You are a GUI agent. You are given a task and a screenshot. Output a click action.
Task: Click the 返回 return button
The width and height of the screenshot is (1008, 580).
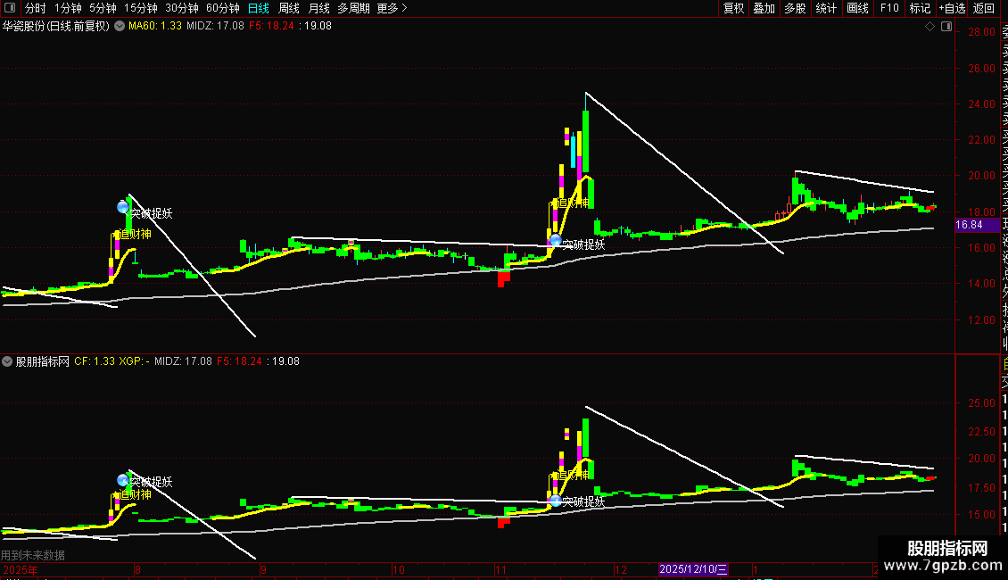pyautogui.click(x=984, y=8)
